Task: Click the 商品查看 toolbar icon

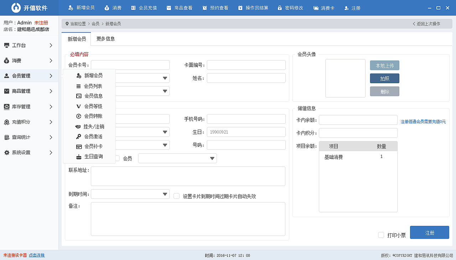Action: 179,7
